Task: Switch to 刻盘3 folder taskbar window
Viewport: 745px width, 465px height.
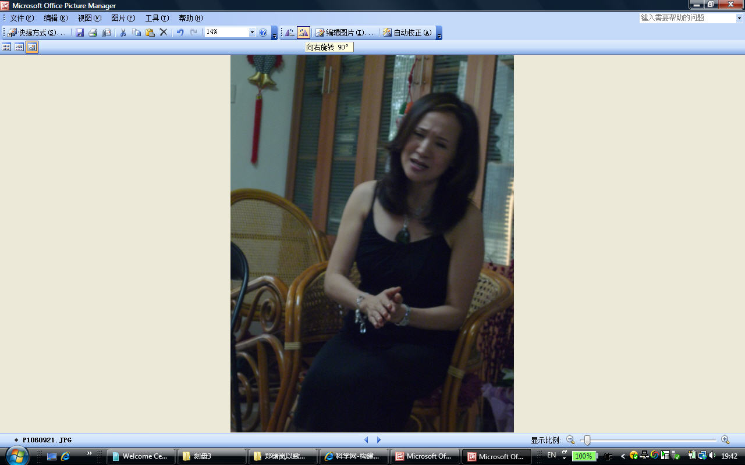Action: (211, 456)
